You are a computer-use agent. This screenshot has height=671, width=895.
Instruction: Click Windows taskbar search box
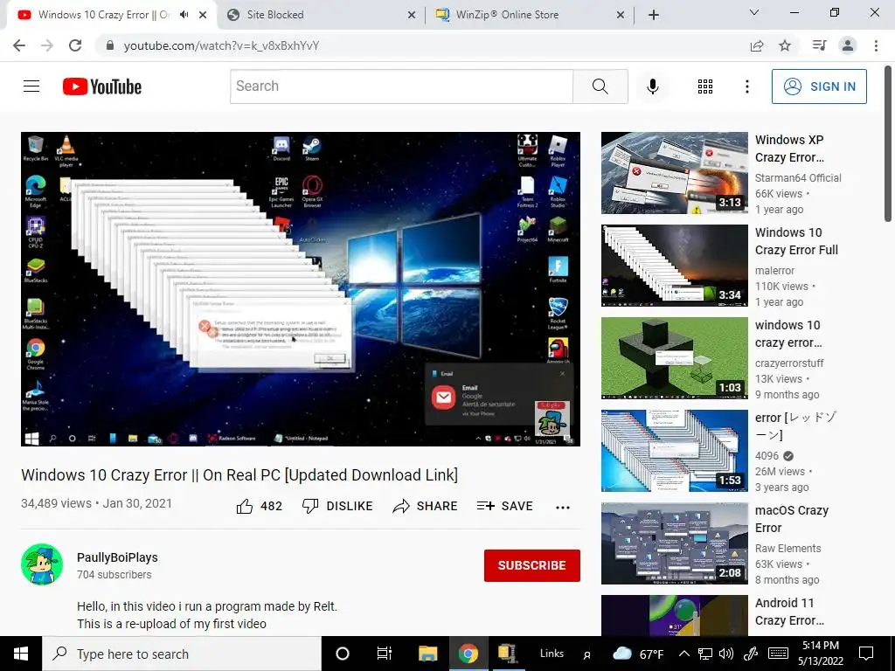182,654
